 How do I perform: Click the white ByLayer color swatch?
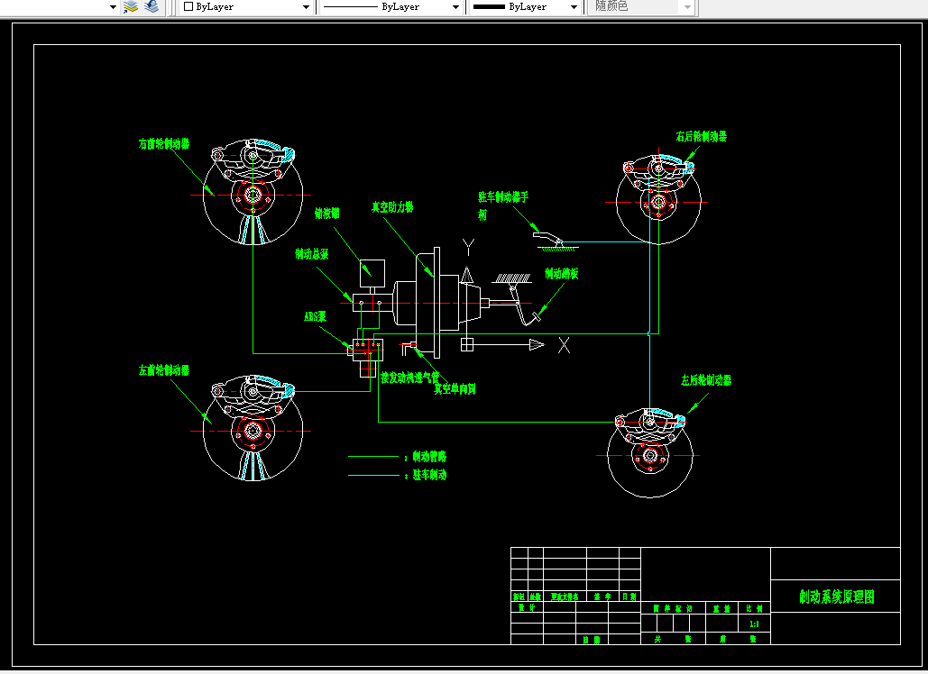(x=188, y=6)
